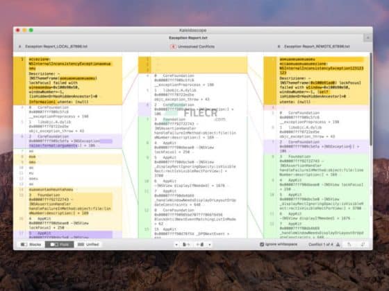This screenshot has height=291, width=389.
Task: Click the choose-right merge icon
Action: [200, 245]
